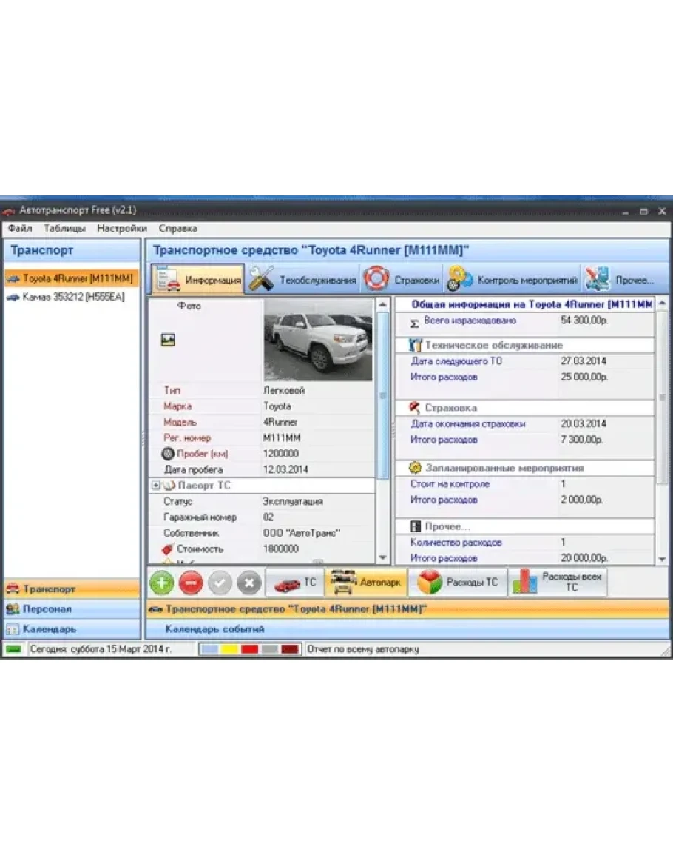Open the Контроль мероприятий tab
Viewport: 673px width, 855px height.
(513, 281)
